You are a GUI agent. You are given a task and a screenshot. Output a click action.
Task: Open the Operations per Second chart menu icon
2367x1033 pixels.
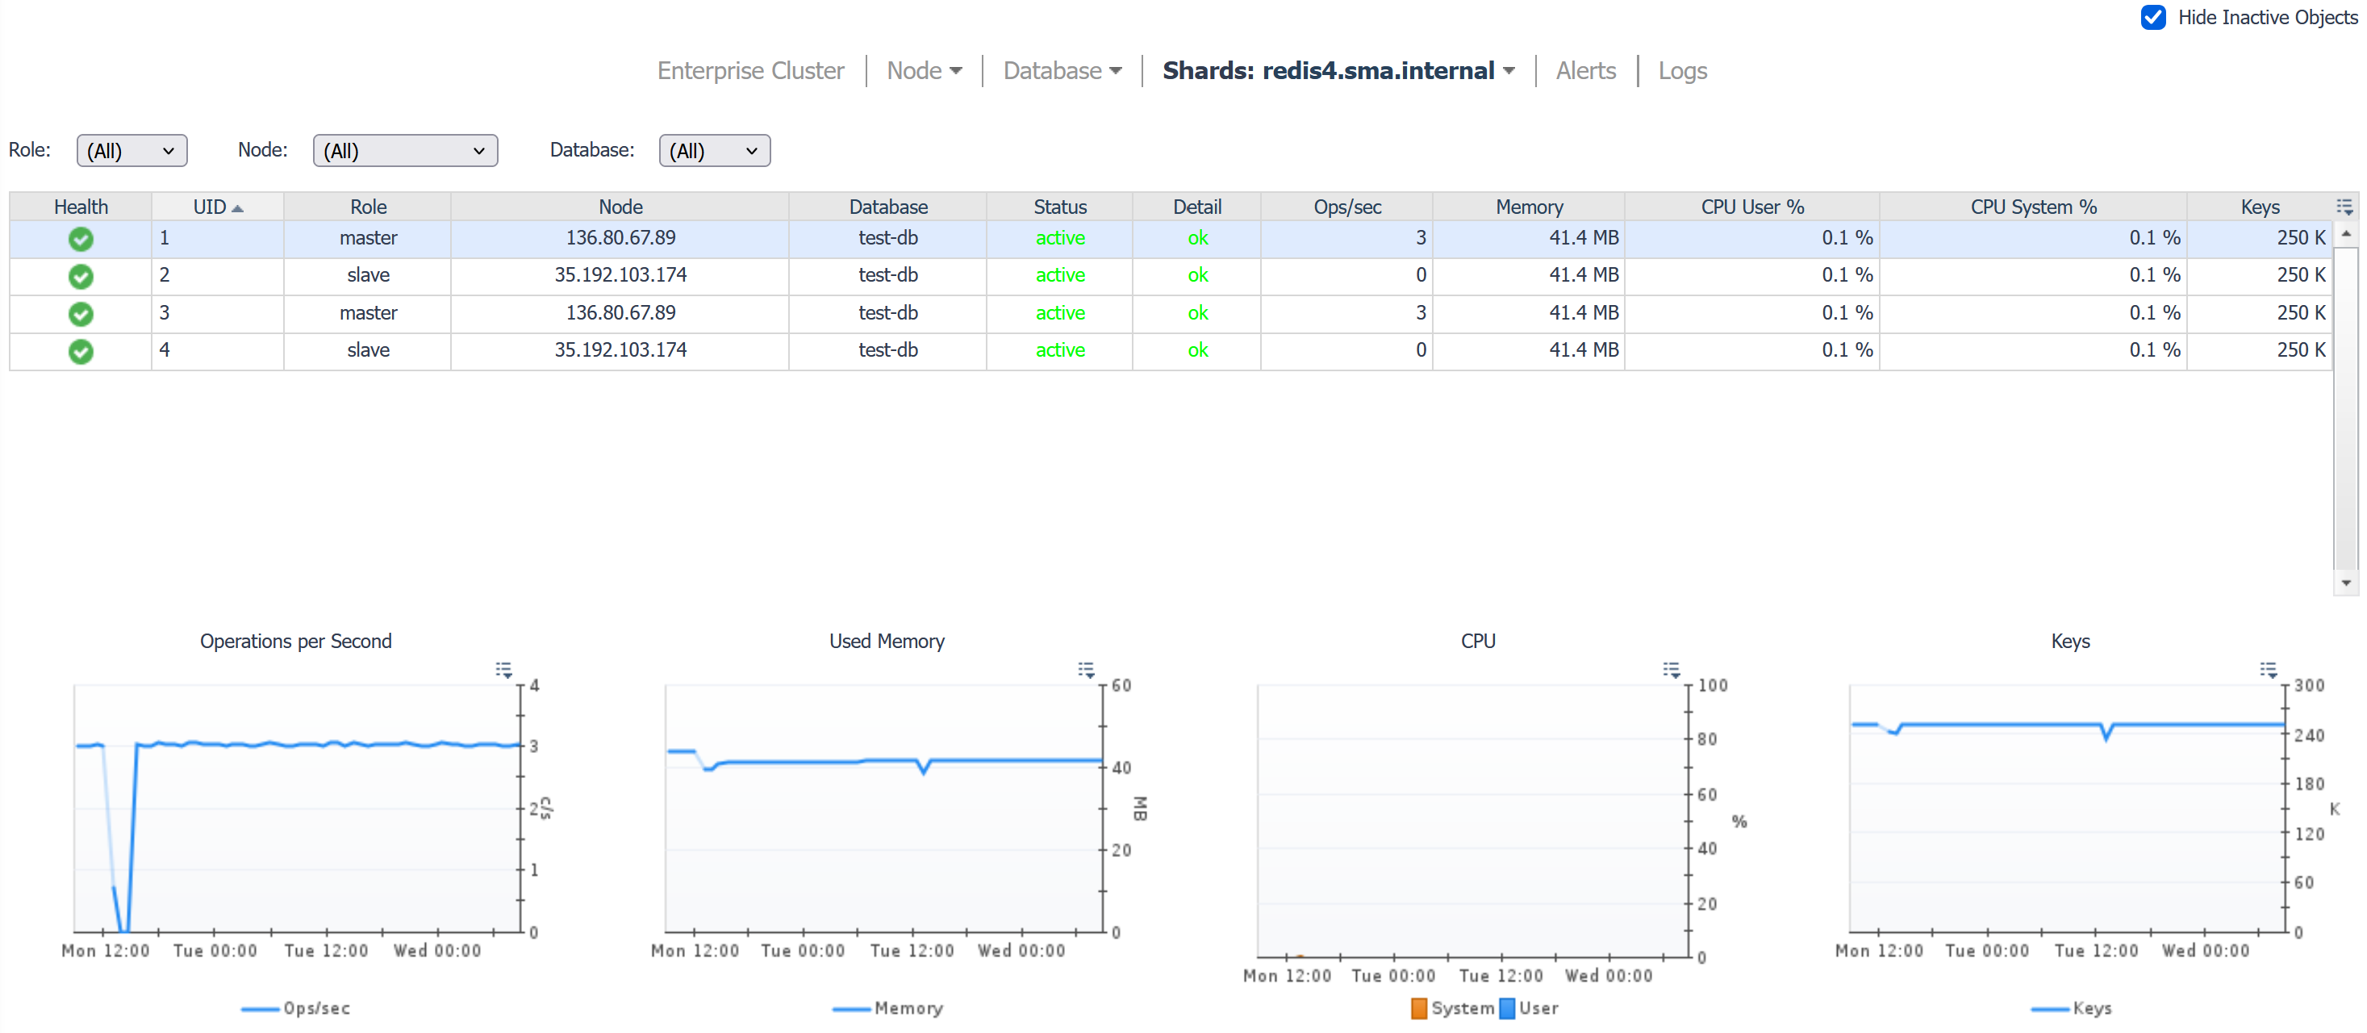[503, 670]
